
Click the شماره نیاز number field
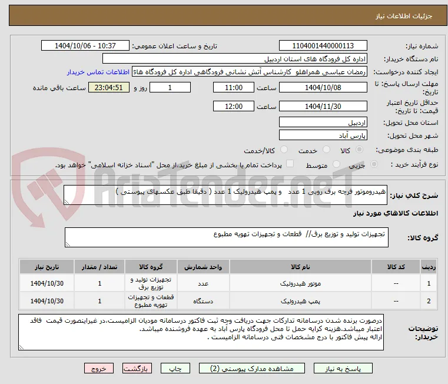point(323,46)
